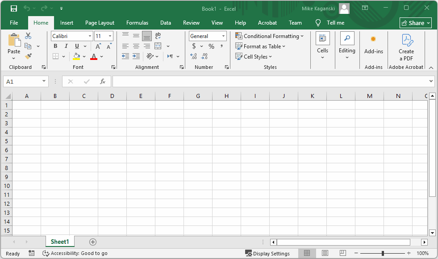Viewport: 438px width, 259px height.
Task: Click the macro recording icon in status bar
Action: click(32, 253)
